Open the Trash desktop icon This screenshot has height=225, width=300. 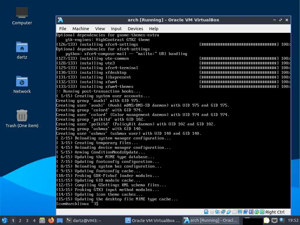point(22,119)
